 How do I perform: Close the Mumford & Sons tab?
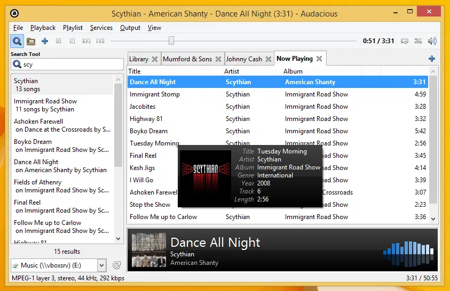[x=218, y=59]
